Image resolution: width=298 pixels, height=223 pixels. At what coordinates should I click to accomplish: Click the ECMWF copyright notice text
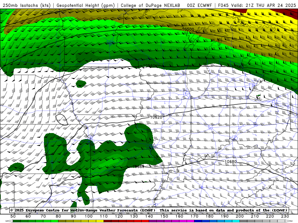pos(149,210)
